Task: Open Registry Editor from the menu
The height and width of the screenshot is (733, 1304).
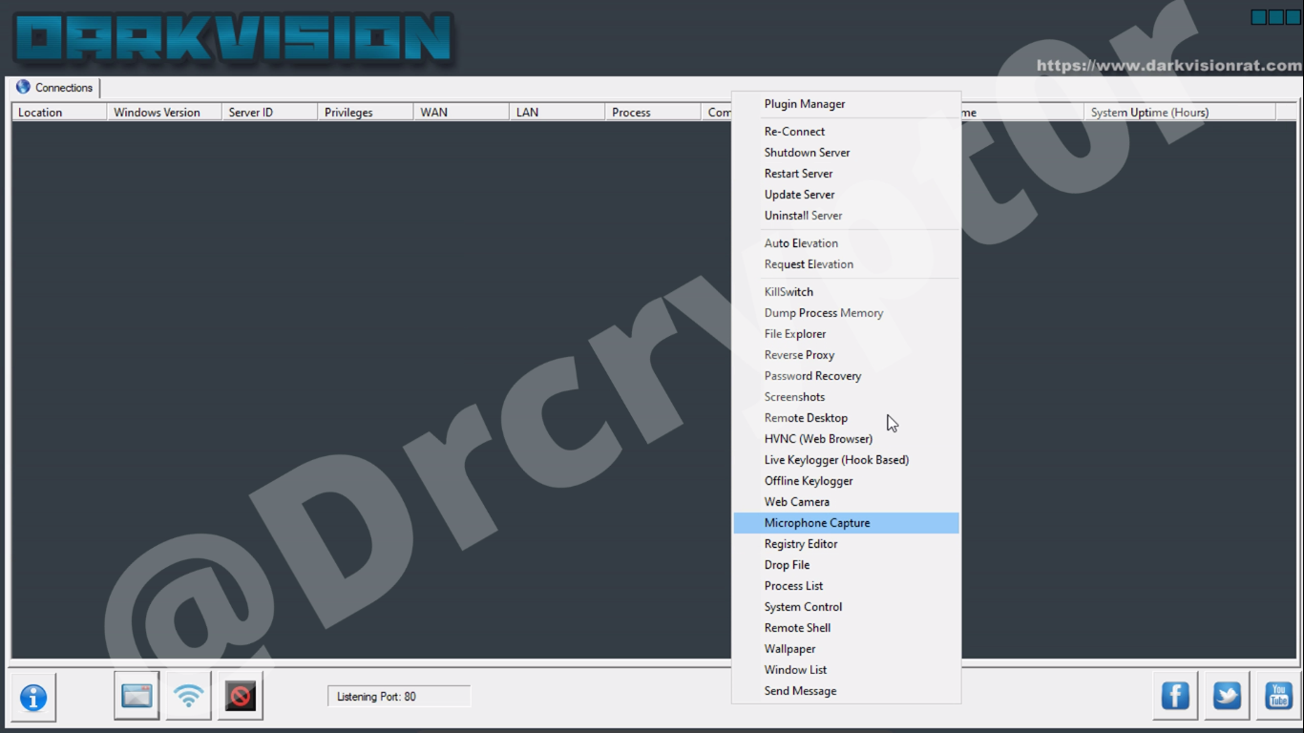Action: (846, 544)
